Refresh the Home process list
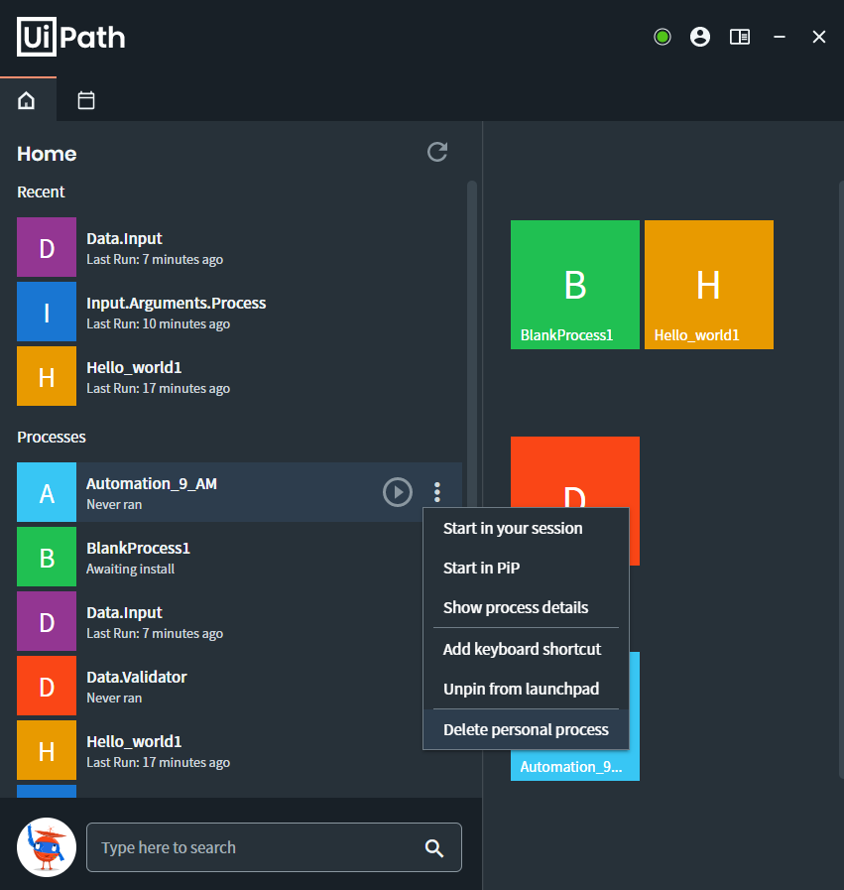 [437, 152]
